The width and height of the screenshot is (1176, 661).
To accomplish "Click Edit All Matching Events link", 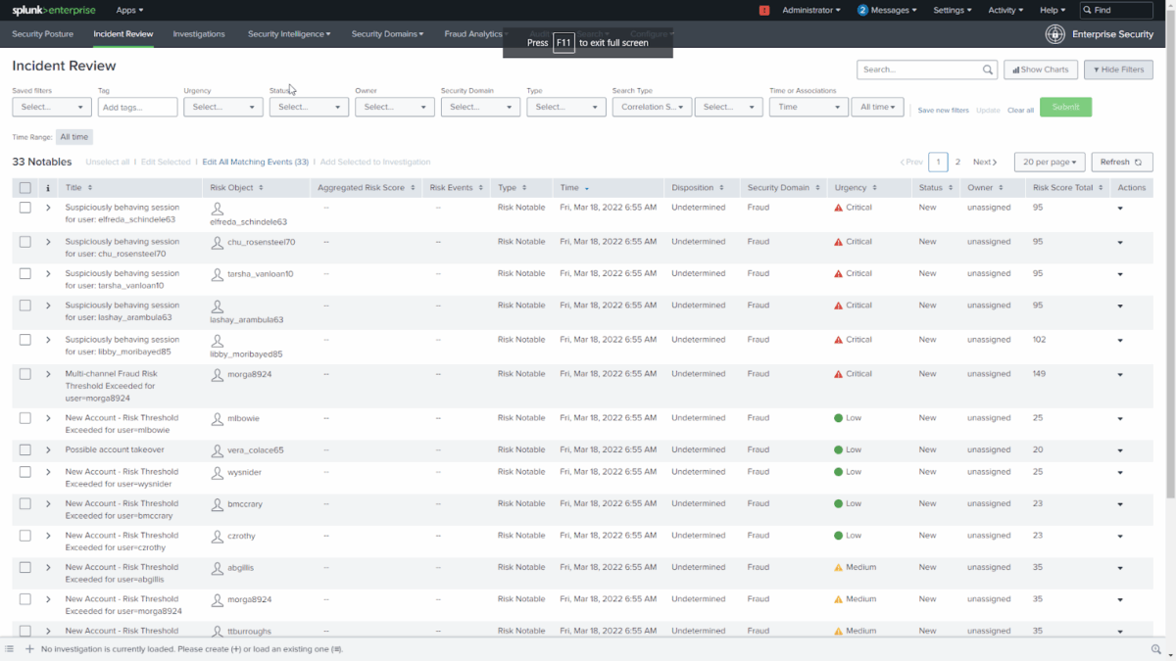I will 255,163.
